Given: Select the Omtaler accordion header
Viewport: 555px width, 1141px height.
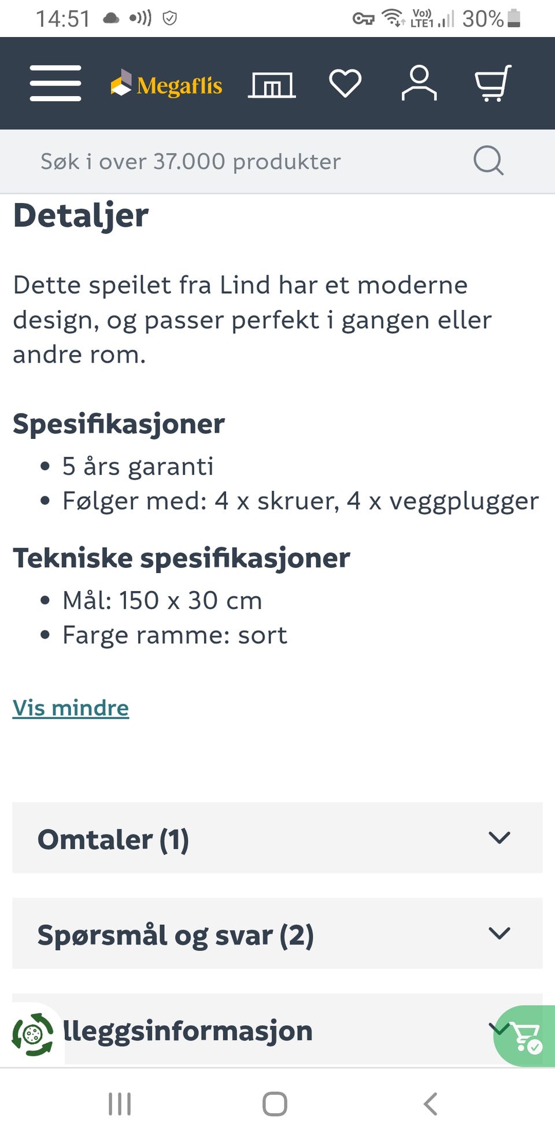Looking at the screenshot, I should coord(113,839).
